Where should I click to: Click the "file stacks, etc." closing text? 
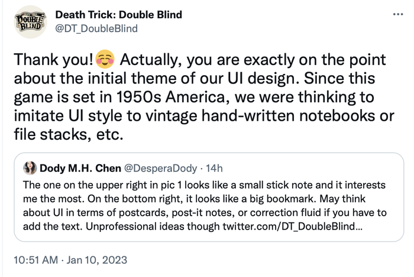[68, 134]
